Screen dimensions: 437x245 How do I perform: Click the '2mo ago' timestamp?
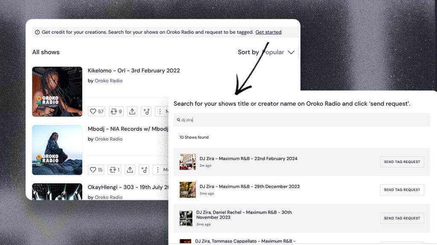[x=207, y=194]
